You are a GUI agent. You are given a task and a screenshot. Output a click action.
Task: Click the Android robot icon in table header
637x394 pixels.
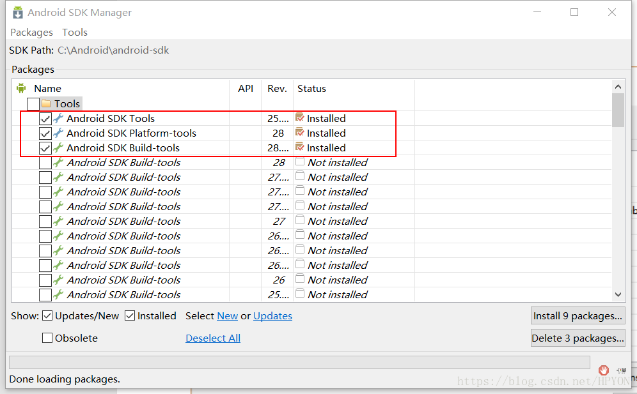(x=21, y=88)
